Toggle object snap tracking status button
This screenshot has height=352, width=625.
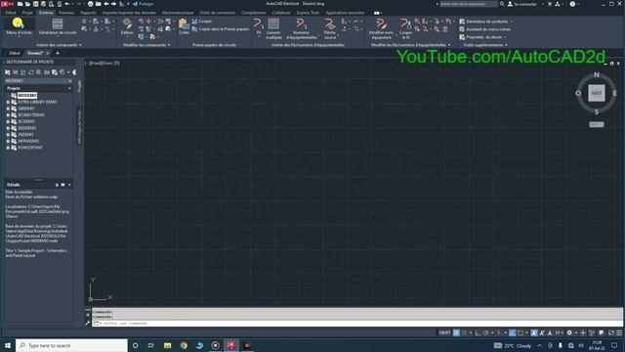click(512, 332)
